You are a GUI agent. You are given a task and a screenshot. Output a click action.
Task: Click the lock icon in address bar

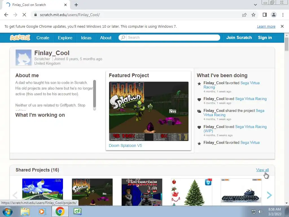click(36, 15)
